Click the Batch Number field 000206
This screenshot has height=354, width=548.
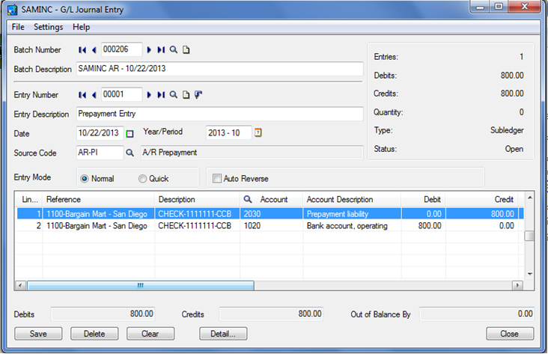tap(121, 49)
